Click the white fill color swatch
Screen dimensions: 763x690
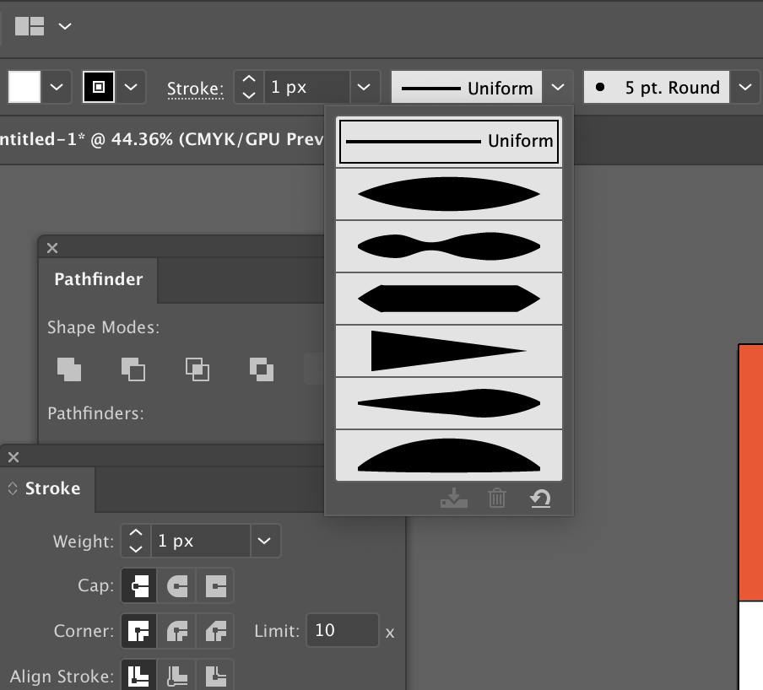point(24,87)
